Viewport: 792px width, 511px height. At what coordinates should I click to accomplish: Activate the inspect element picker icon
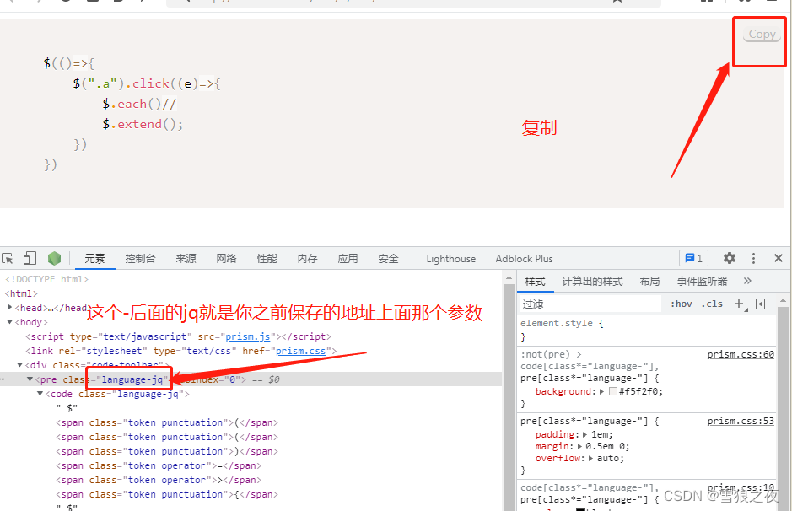click(8, 259)
